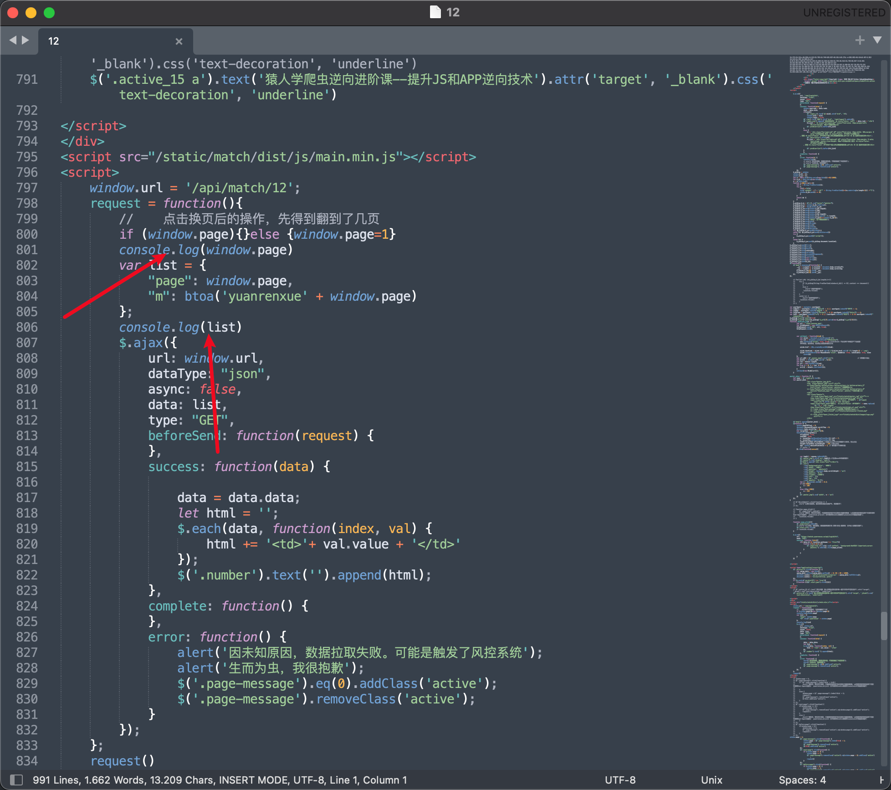This screenshot has height=790, width=891.
Task: Close the tab named 12
Action: tap(179, 41)
